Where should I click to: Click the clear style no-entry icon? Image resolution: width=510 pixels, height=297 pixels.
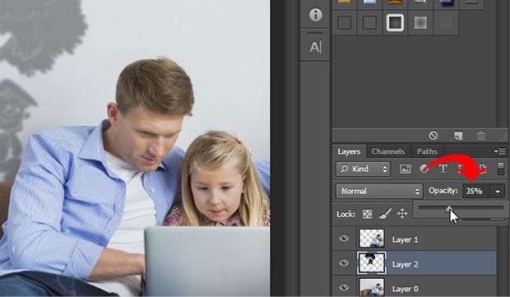[x=433, y=135]
